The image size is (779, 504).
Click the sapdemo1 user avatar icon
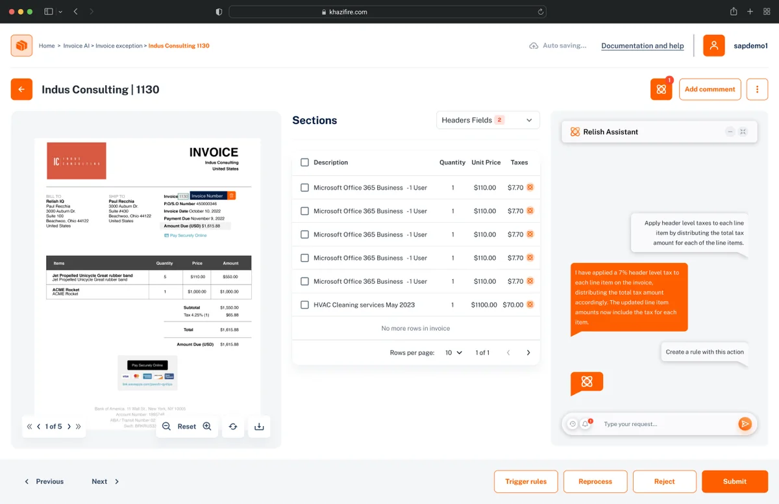tap(714, 45)
